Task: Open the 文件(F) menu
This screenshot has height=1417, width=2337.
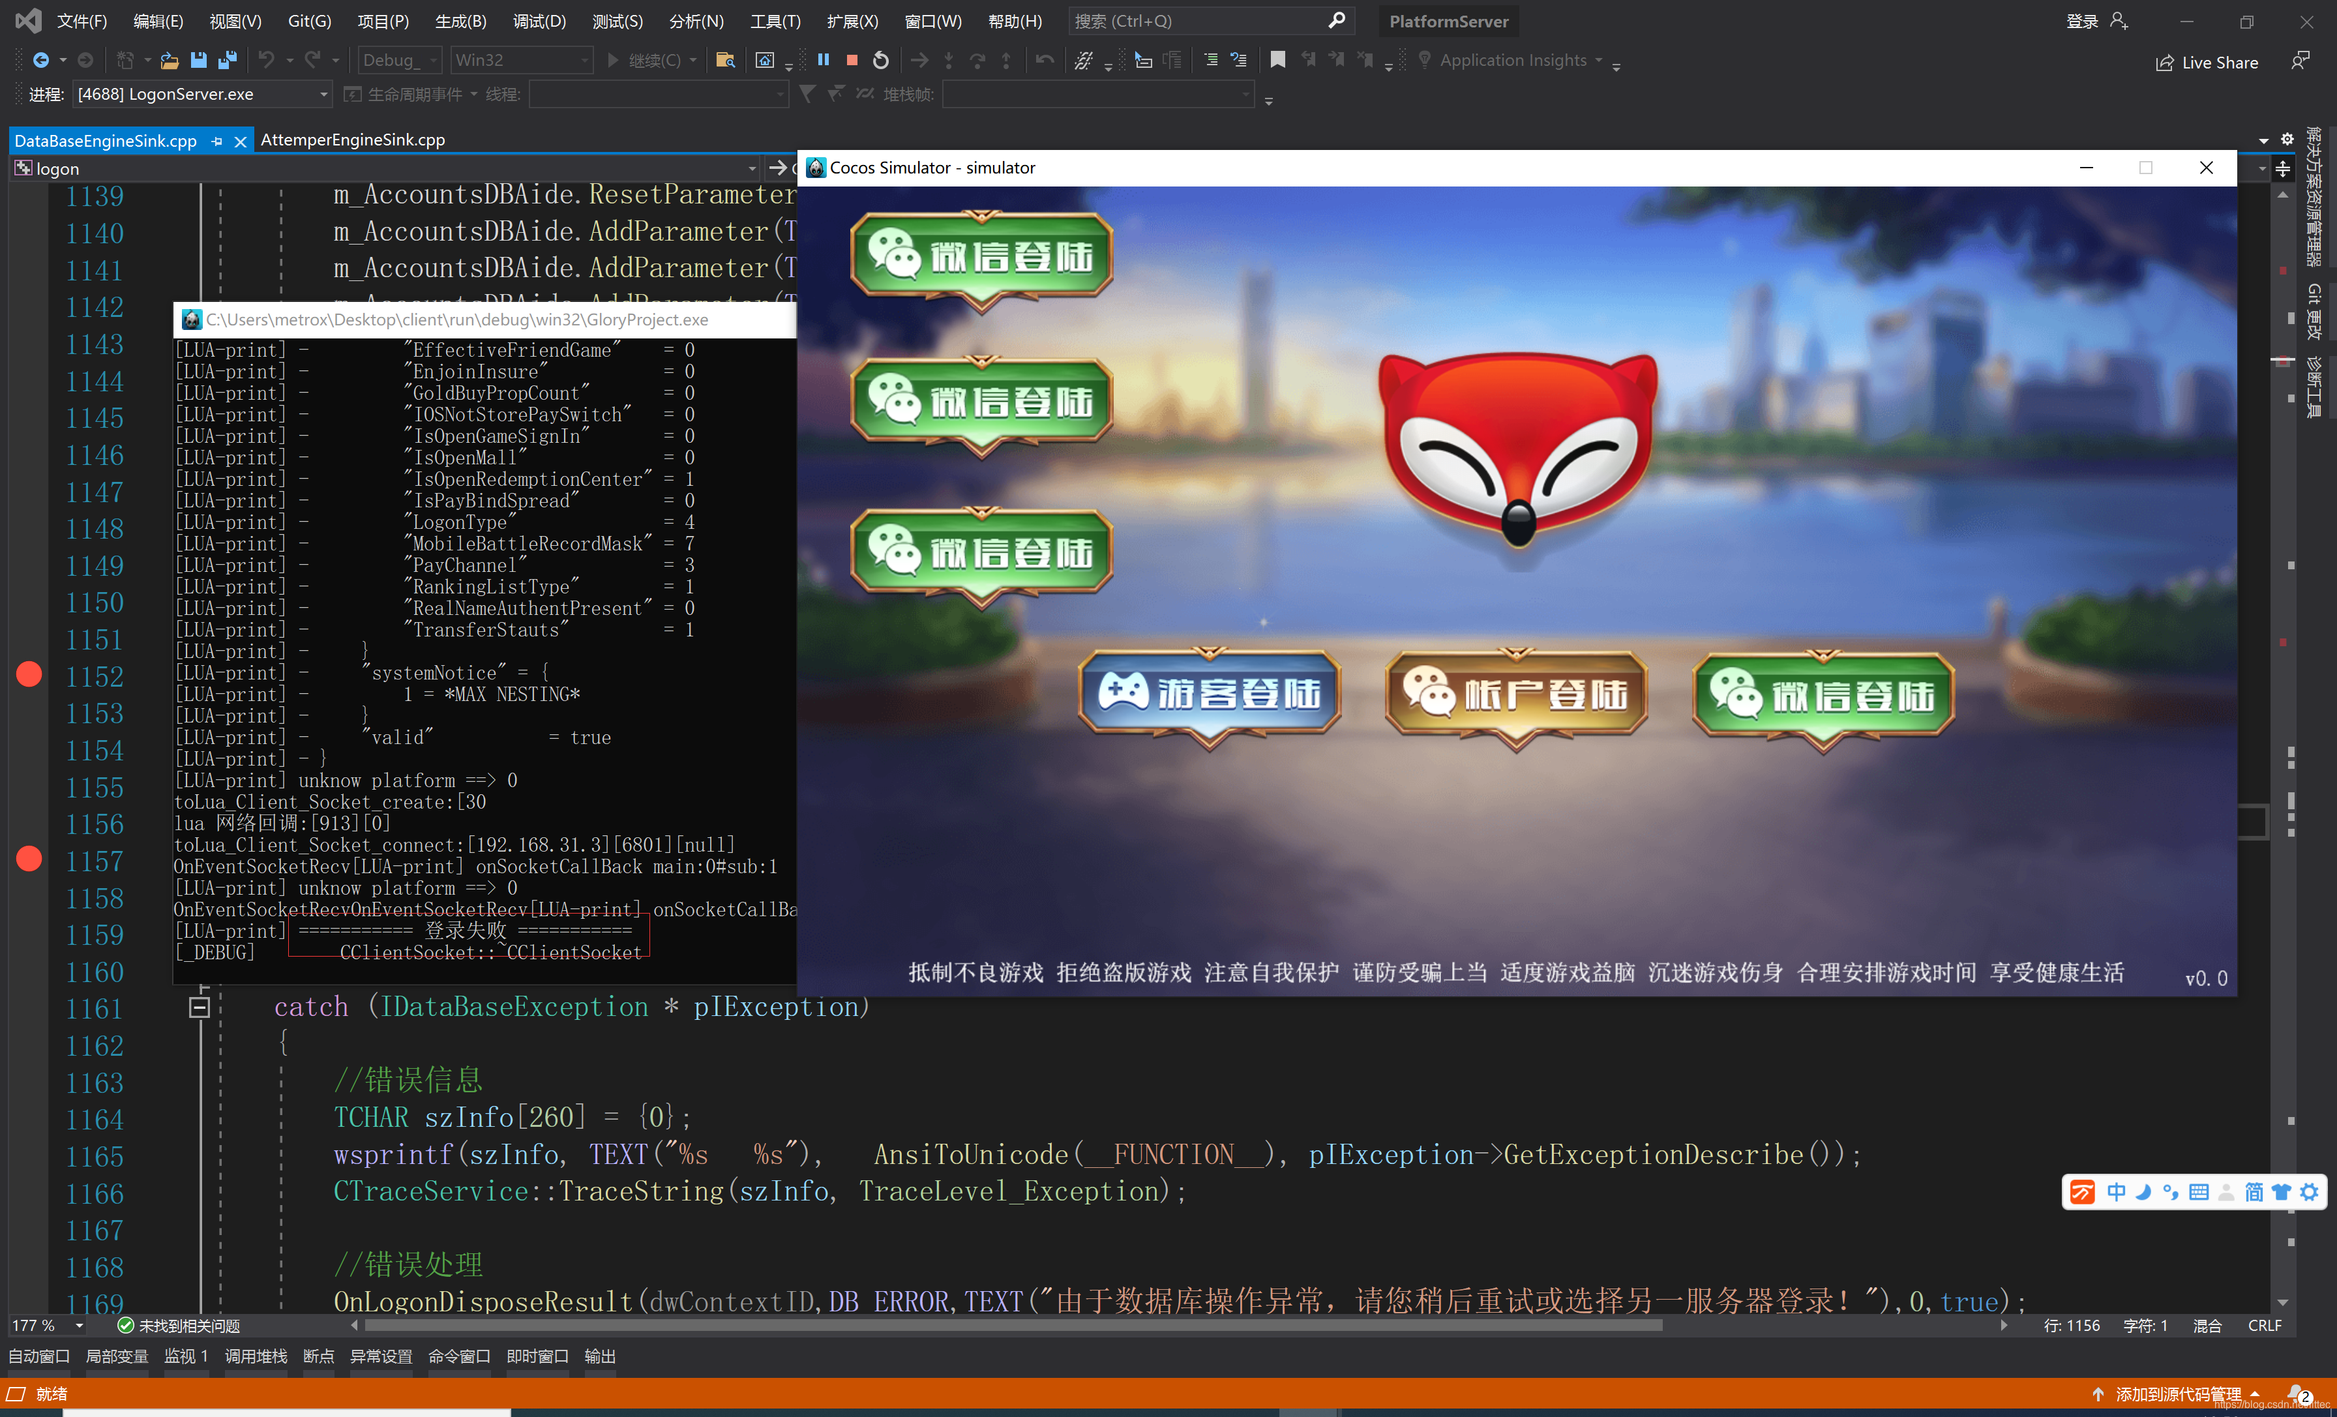Action: click(83, 21)
